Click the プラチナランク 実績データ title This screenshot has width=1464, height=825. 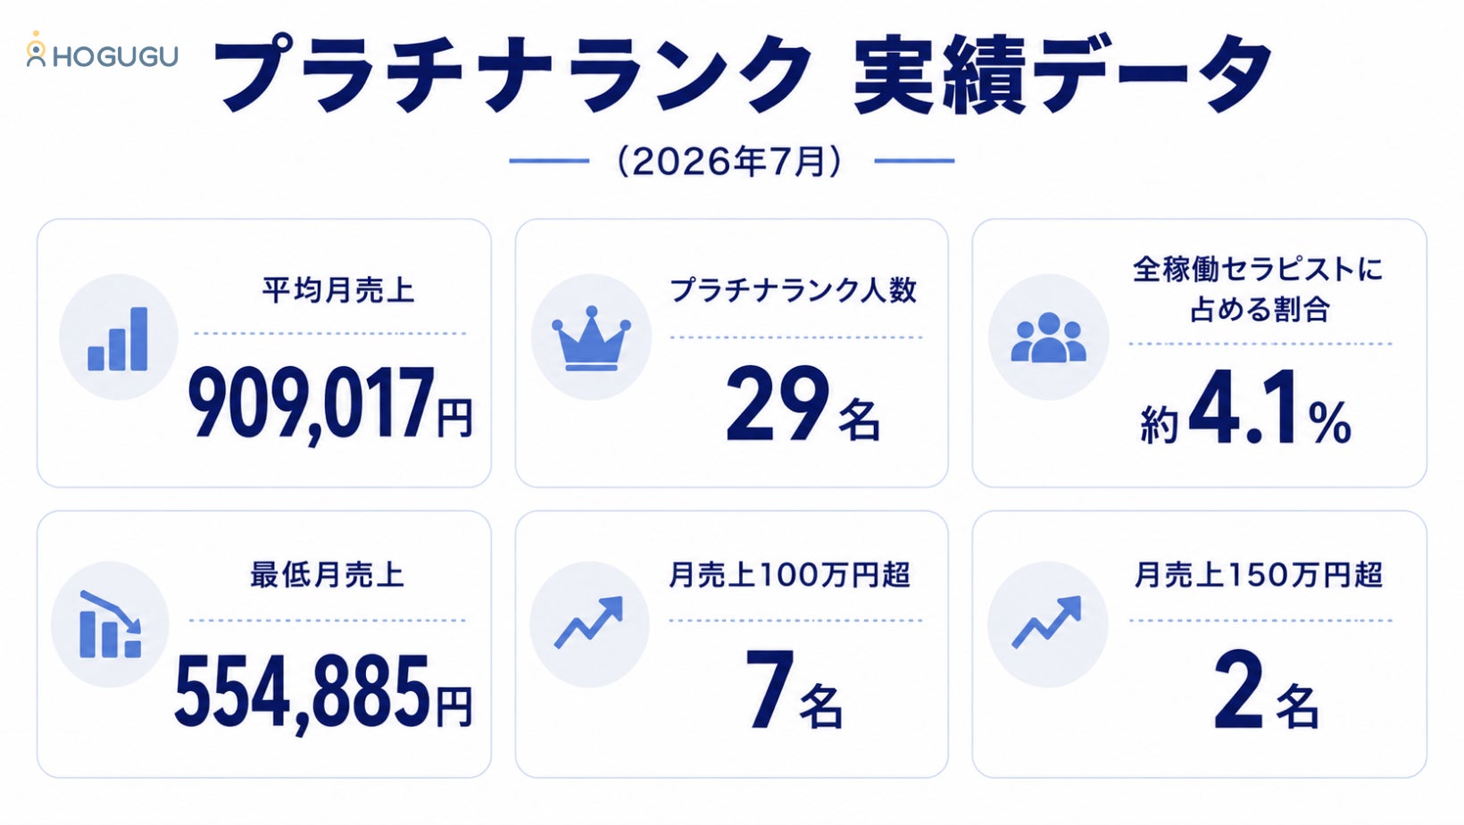(744, 75)
